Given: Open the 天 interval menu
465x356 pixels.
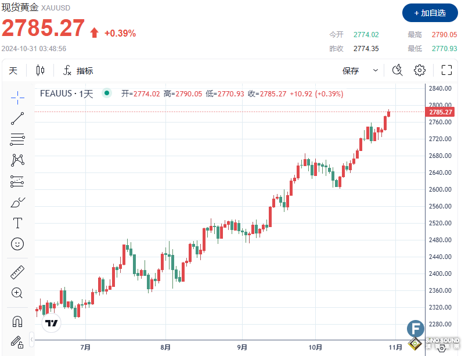Looking at the screenshot, I should pyautogui.click(x=13, y=70).
